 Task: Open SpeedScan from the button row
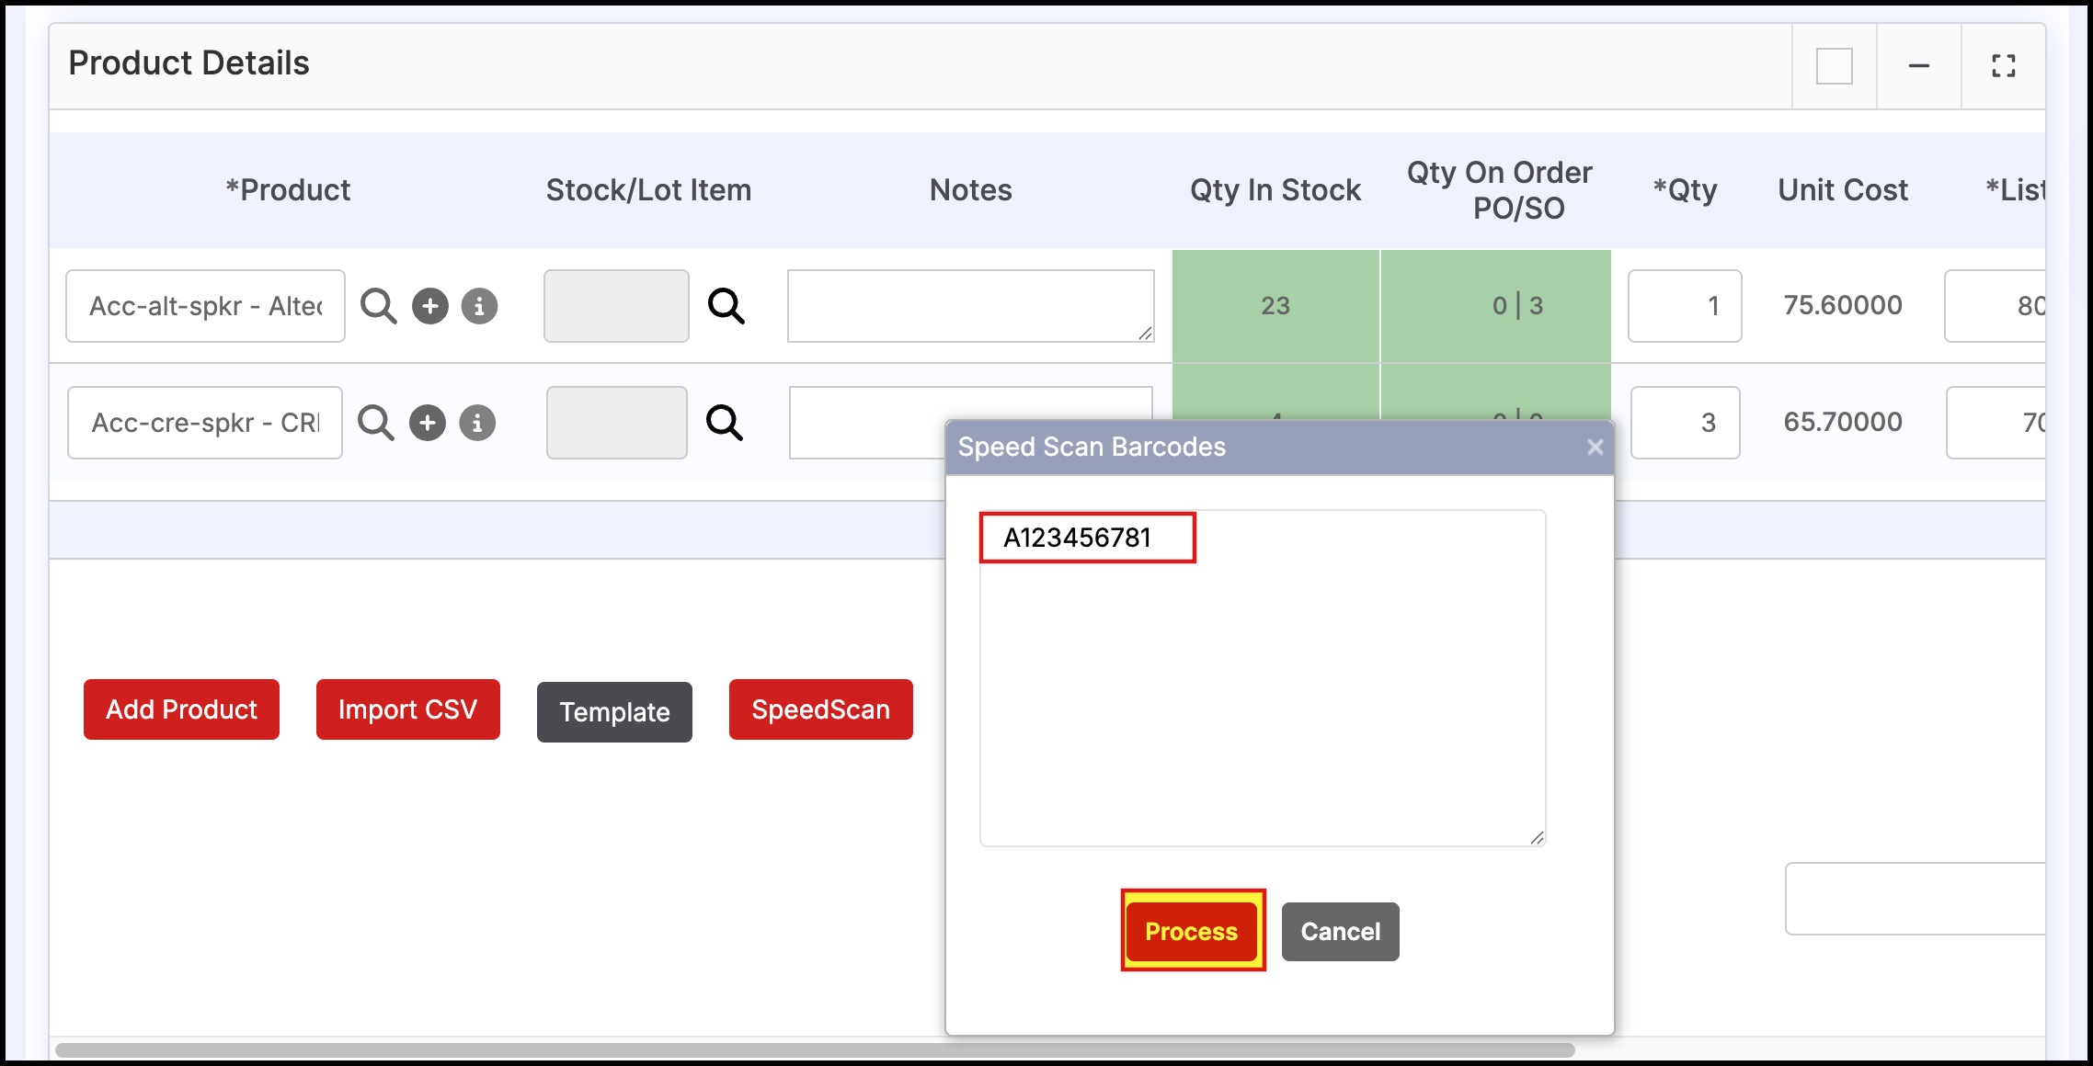click(x=821, y=709)
